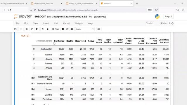The height and width of the screenshot is (105, 187).
Task: Click the Recovered column header
Action: pos(81,41)
